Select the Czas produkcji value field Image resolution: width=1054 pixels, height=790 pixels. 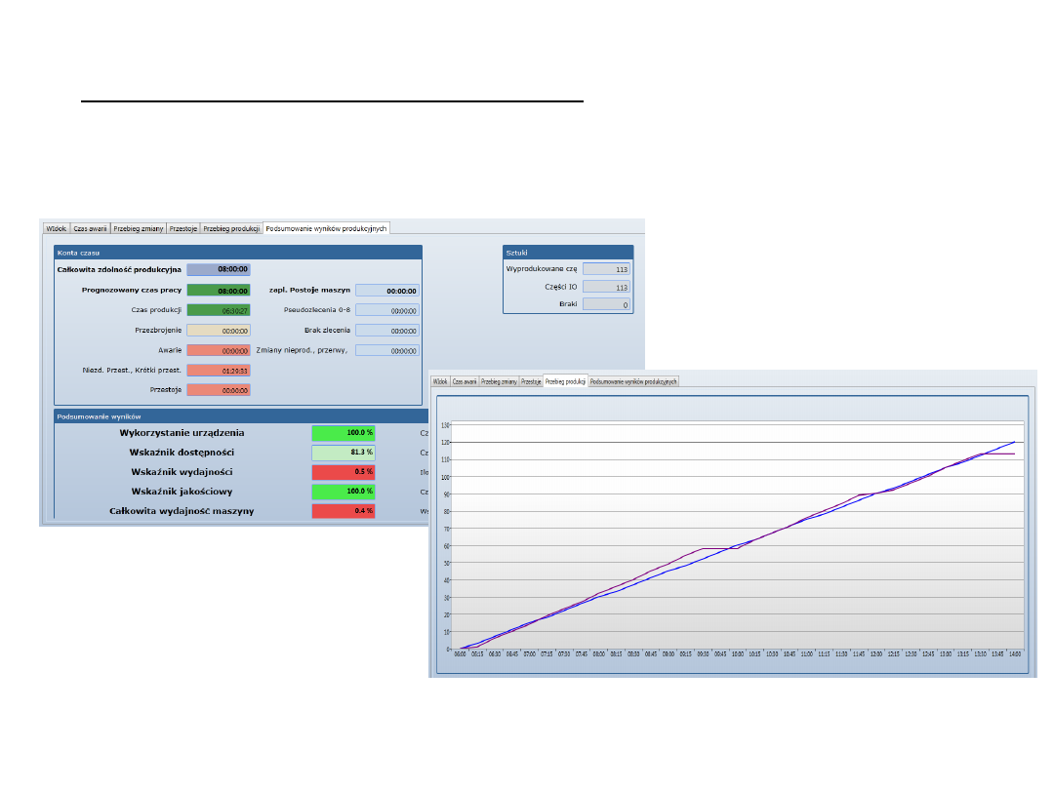pos(218,310)
